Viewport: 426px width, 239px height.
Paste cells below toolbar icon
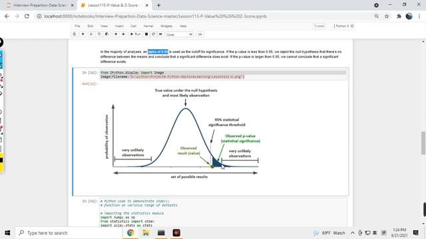106,34
